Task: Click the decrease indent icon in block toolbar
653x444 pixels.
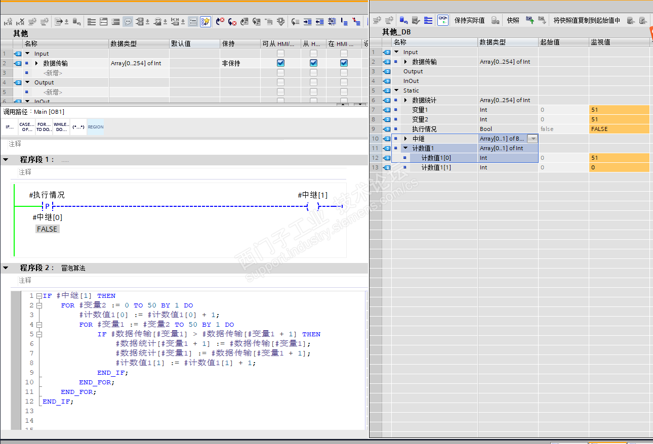Action: pyautogui.click(x=319, y=22)
